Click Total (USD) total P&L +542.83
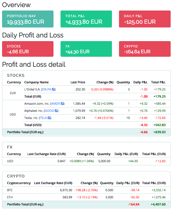Viewport: 173px width, 211px height. (160, 125)
